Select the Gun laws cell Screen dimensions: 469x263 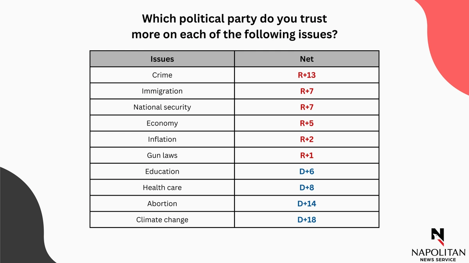pyautogui.click(x=162, y=155)
